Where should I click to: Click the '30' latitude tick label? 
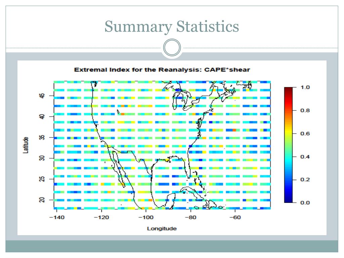pyautogui.click(x=42, y=158)
